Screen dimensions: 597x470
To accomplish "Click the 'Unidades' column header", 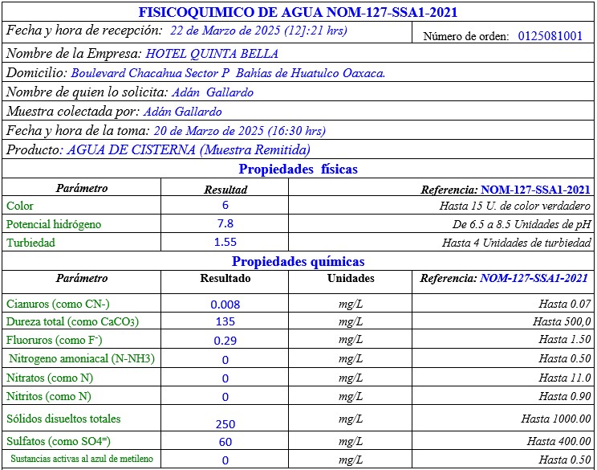I will (351, 278).
